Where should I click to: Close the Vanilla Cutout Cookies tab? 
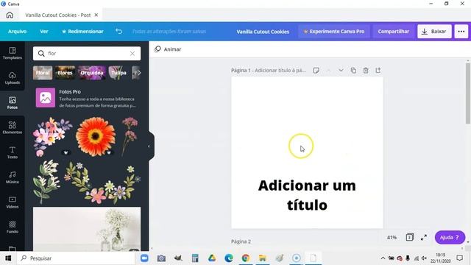96,15
